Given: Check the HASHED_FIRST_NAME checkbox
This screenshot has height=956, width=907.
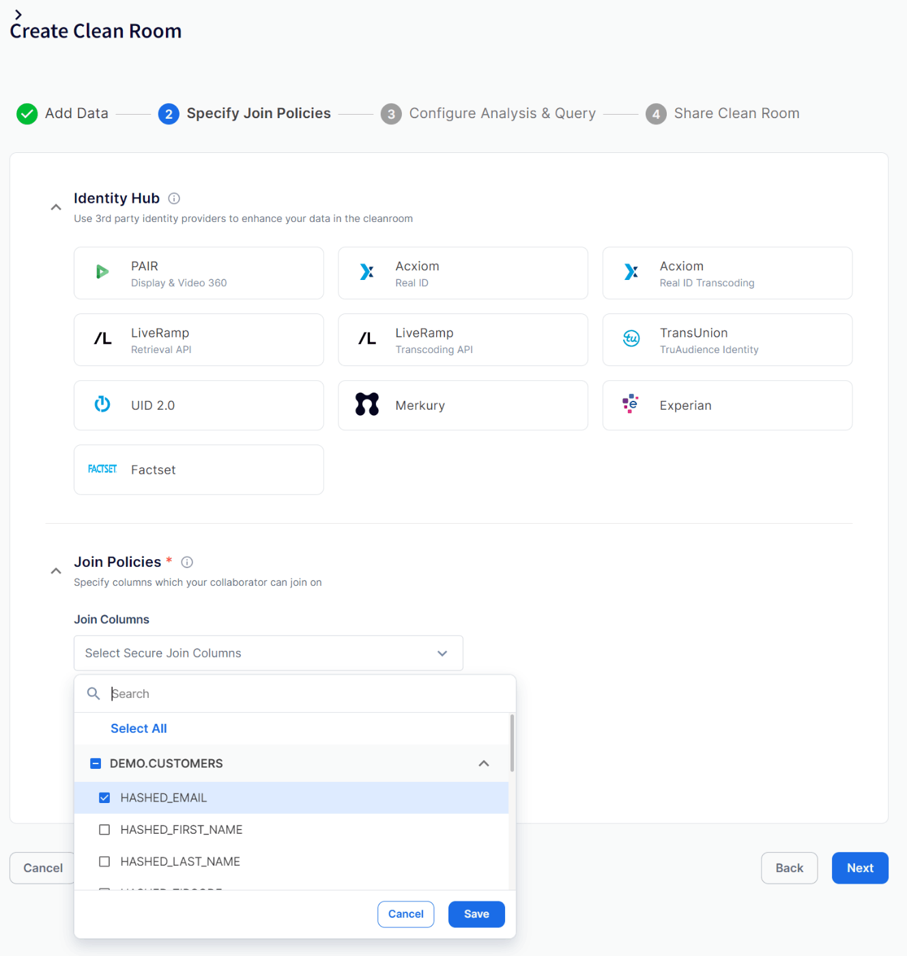Looking at the screenshot, I should (104, 830).
